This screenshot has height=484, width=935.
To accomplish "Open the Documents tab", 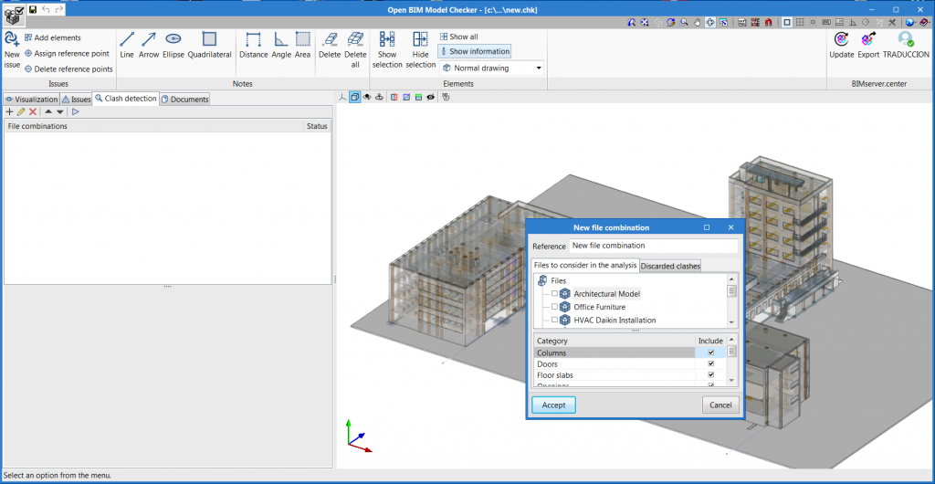I will [x=185, y=99].
